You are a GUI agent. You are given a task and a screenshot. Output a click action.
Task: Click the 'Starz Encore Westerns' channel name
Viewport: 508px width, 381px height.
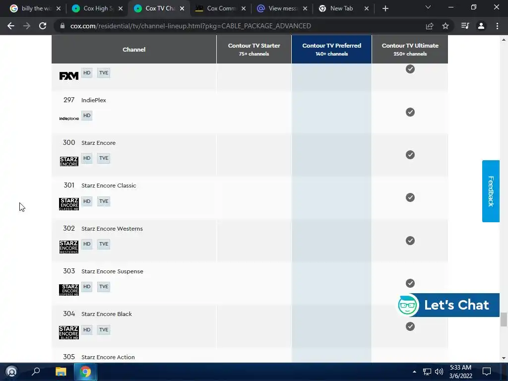click(112, 228)
